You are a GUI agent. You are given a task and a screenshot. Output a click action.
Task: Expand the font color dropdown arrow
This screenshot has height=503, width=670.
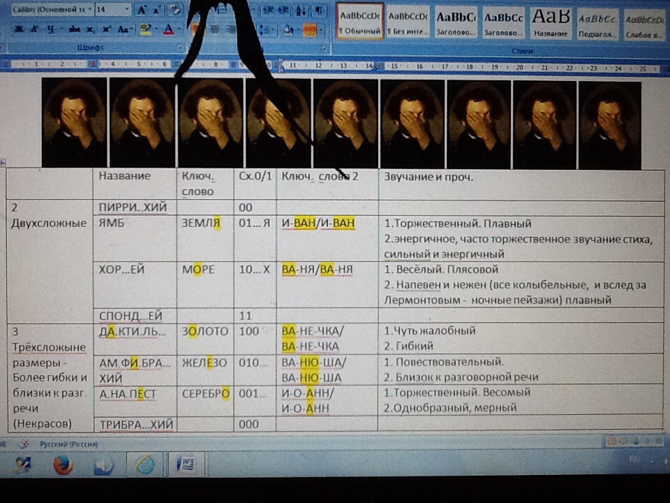click(x=179, y=29)
